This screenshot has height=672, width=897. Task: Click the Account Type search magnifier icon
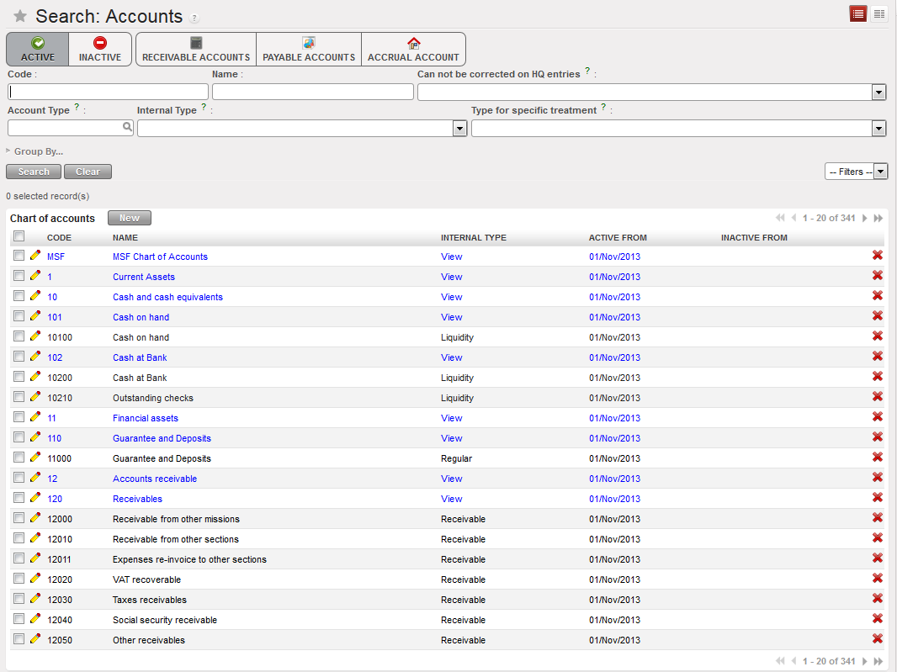pos(127,127)
